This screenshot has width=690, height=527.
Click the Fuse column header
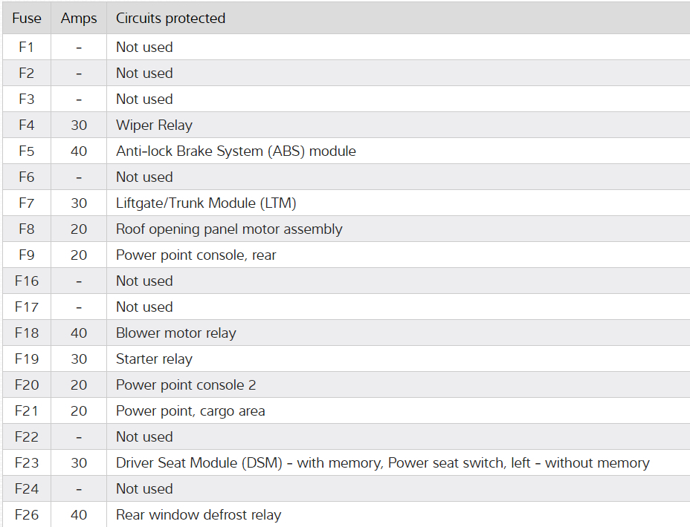[x=27, y=18]
